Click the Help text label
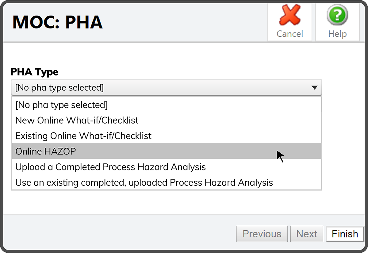Image resolution: width=368 pixels, height=253 pixels. point(337,34)
